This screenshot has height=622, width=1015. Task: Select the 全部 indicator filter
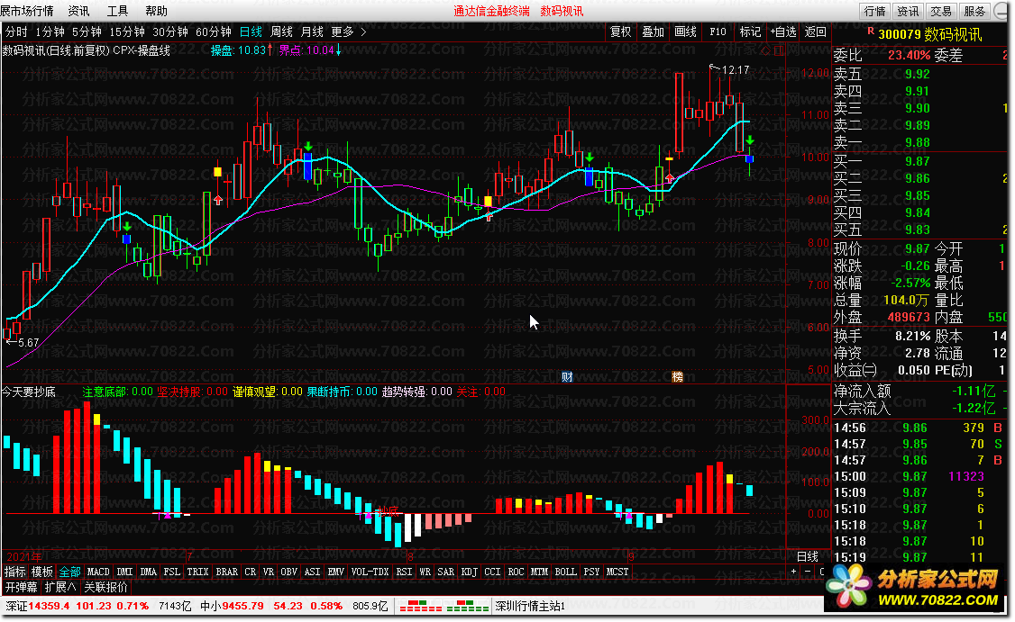click(x=70, y=572)
